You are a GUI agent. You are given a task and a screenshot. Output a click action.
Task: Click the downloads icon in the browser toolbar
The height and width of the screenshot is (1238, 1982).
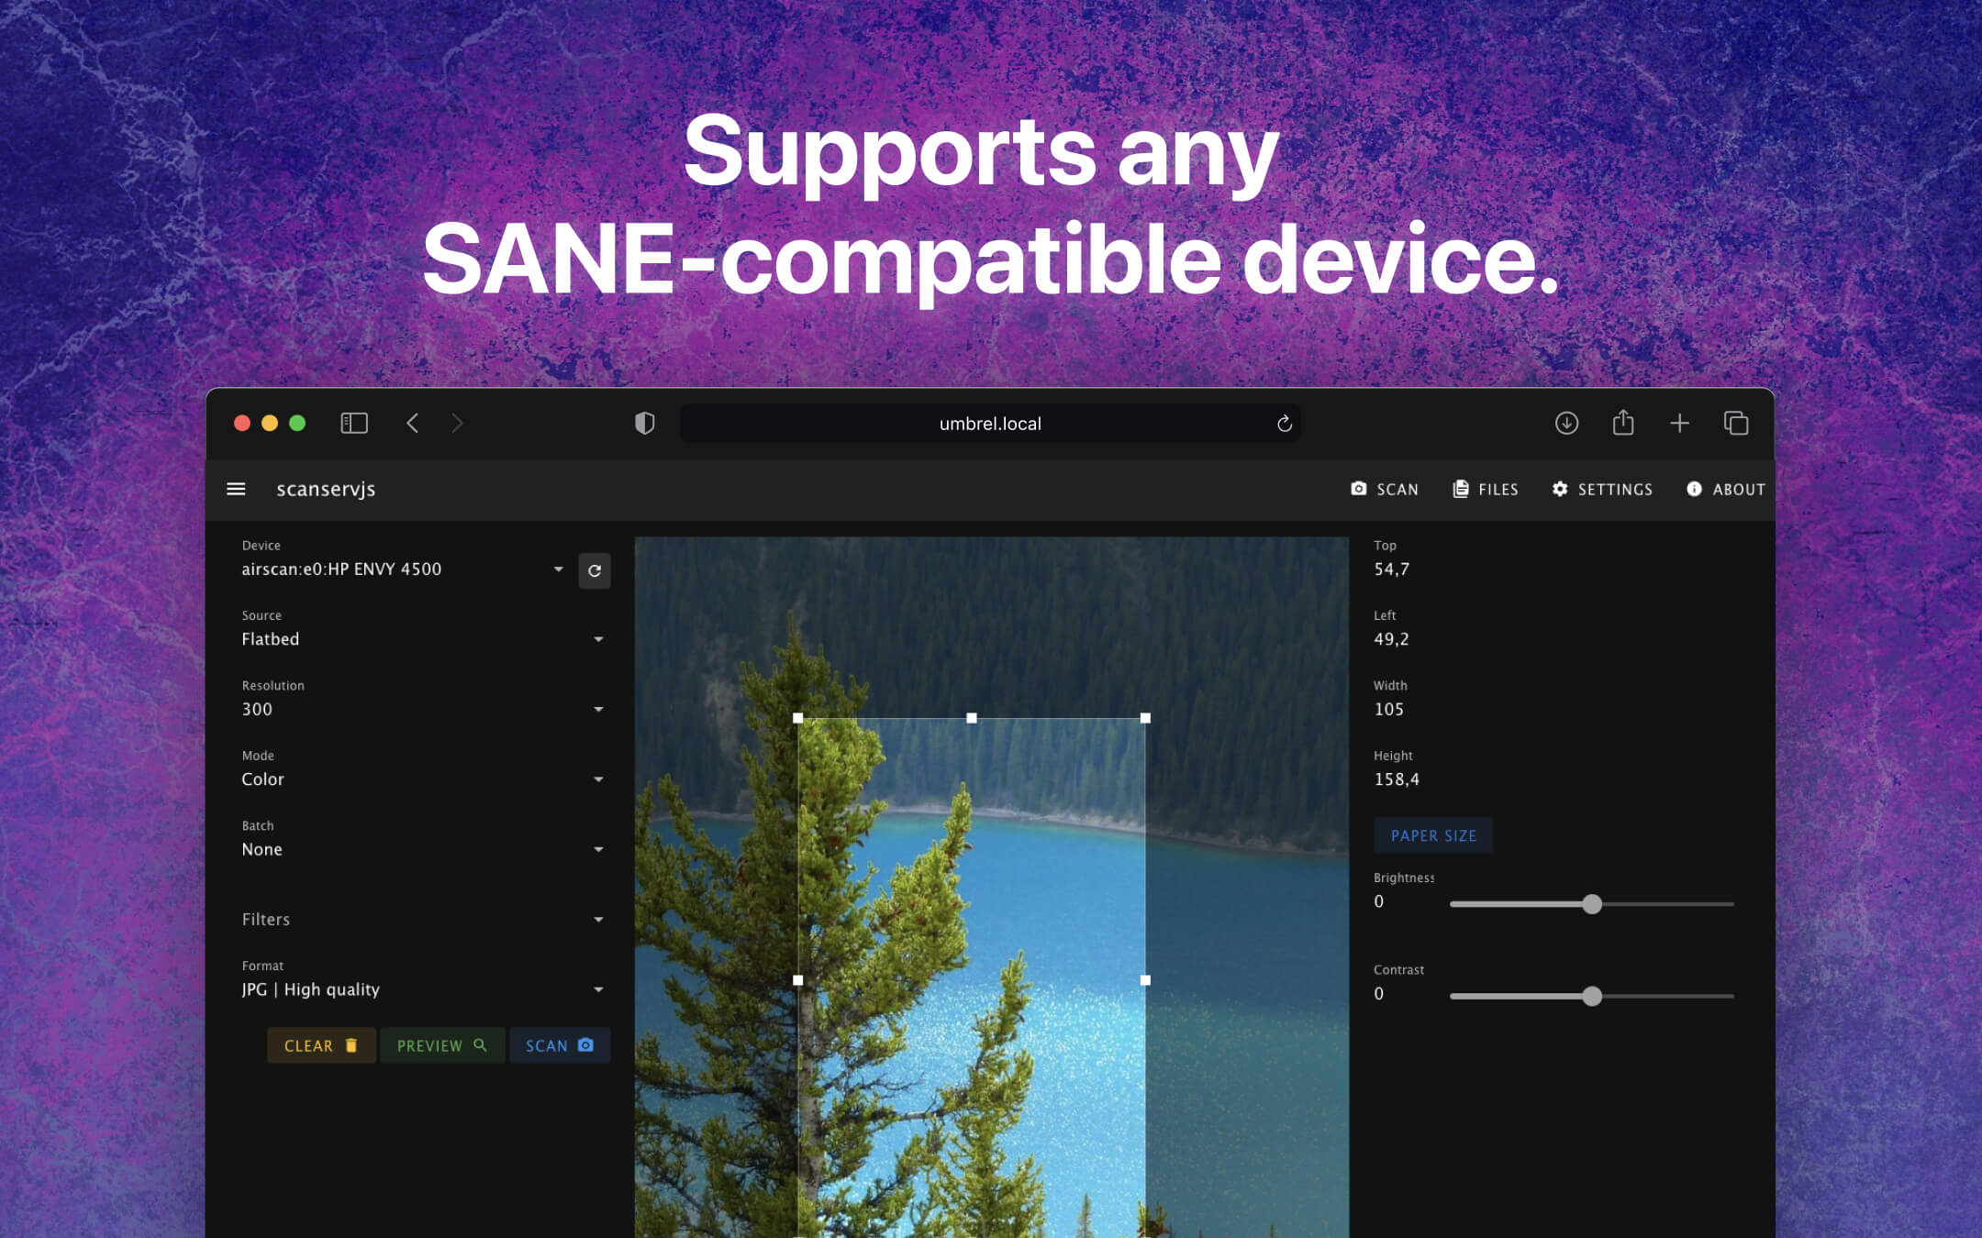1567,423
